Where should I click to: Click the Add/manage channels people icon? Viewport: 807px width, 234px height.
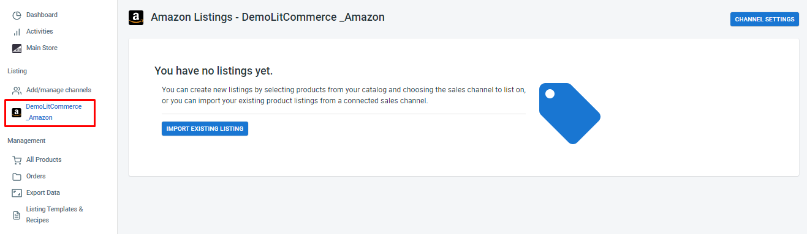[17, 90]
